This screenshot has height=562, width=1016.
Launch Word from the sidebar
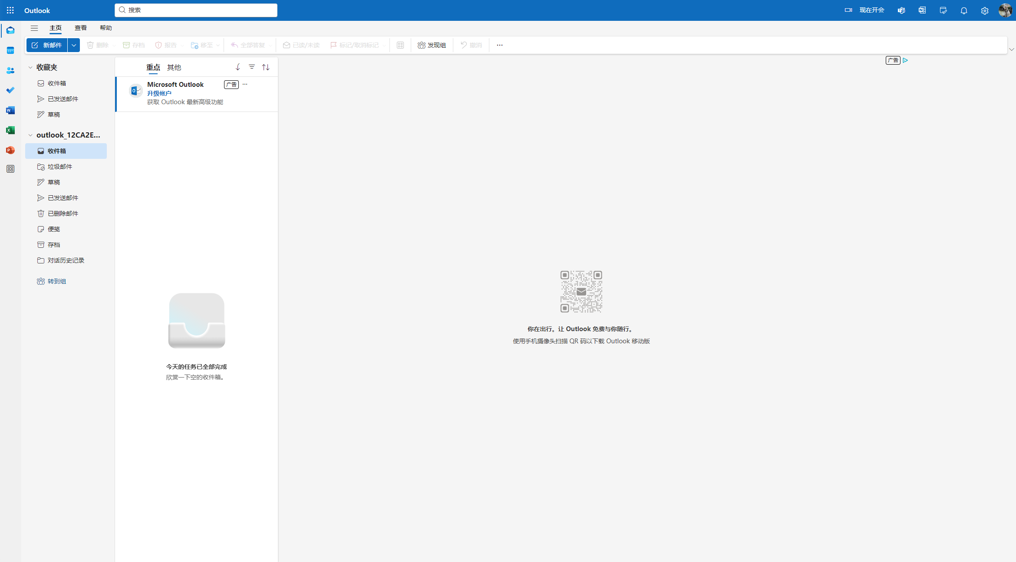click(x=10, y=110)
